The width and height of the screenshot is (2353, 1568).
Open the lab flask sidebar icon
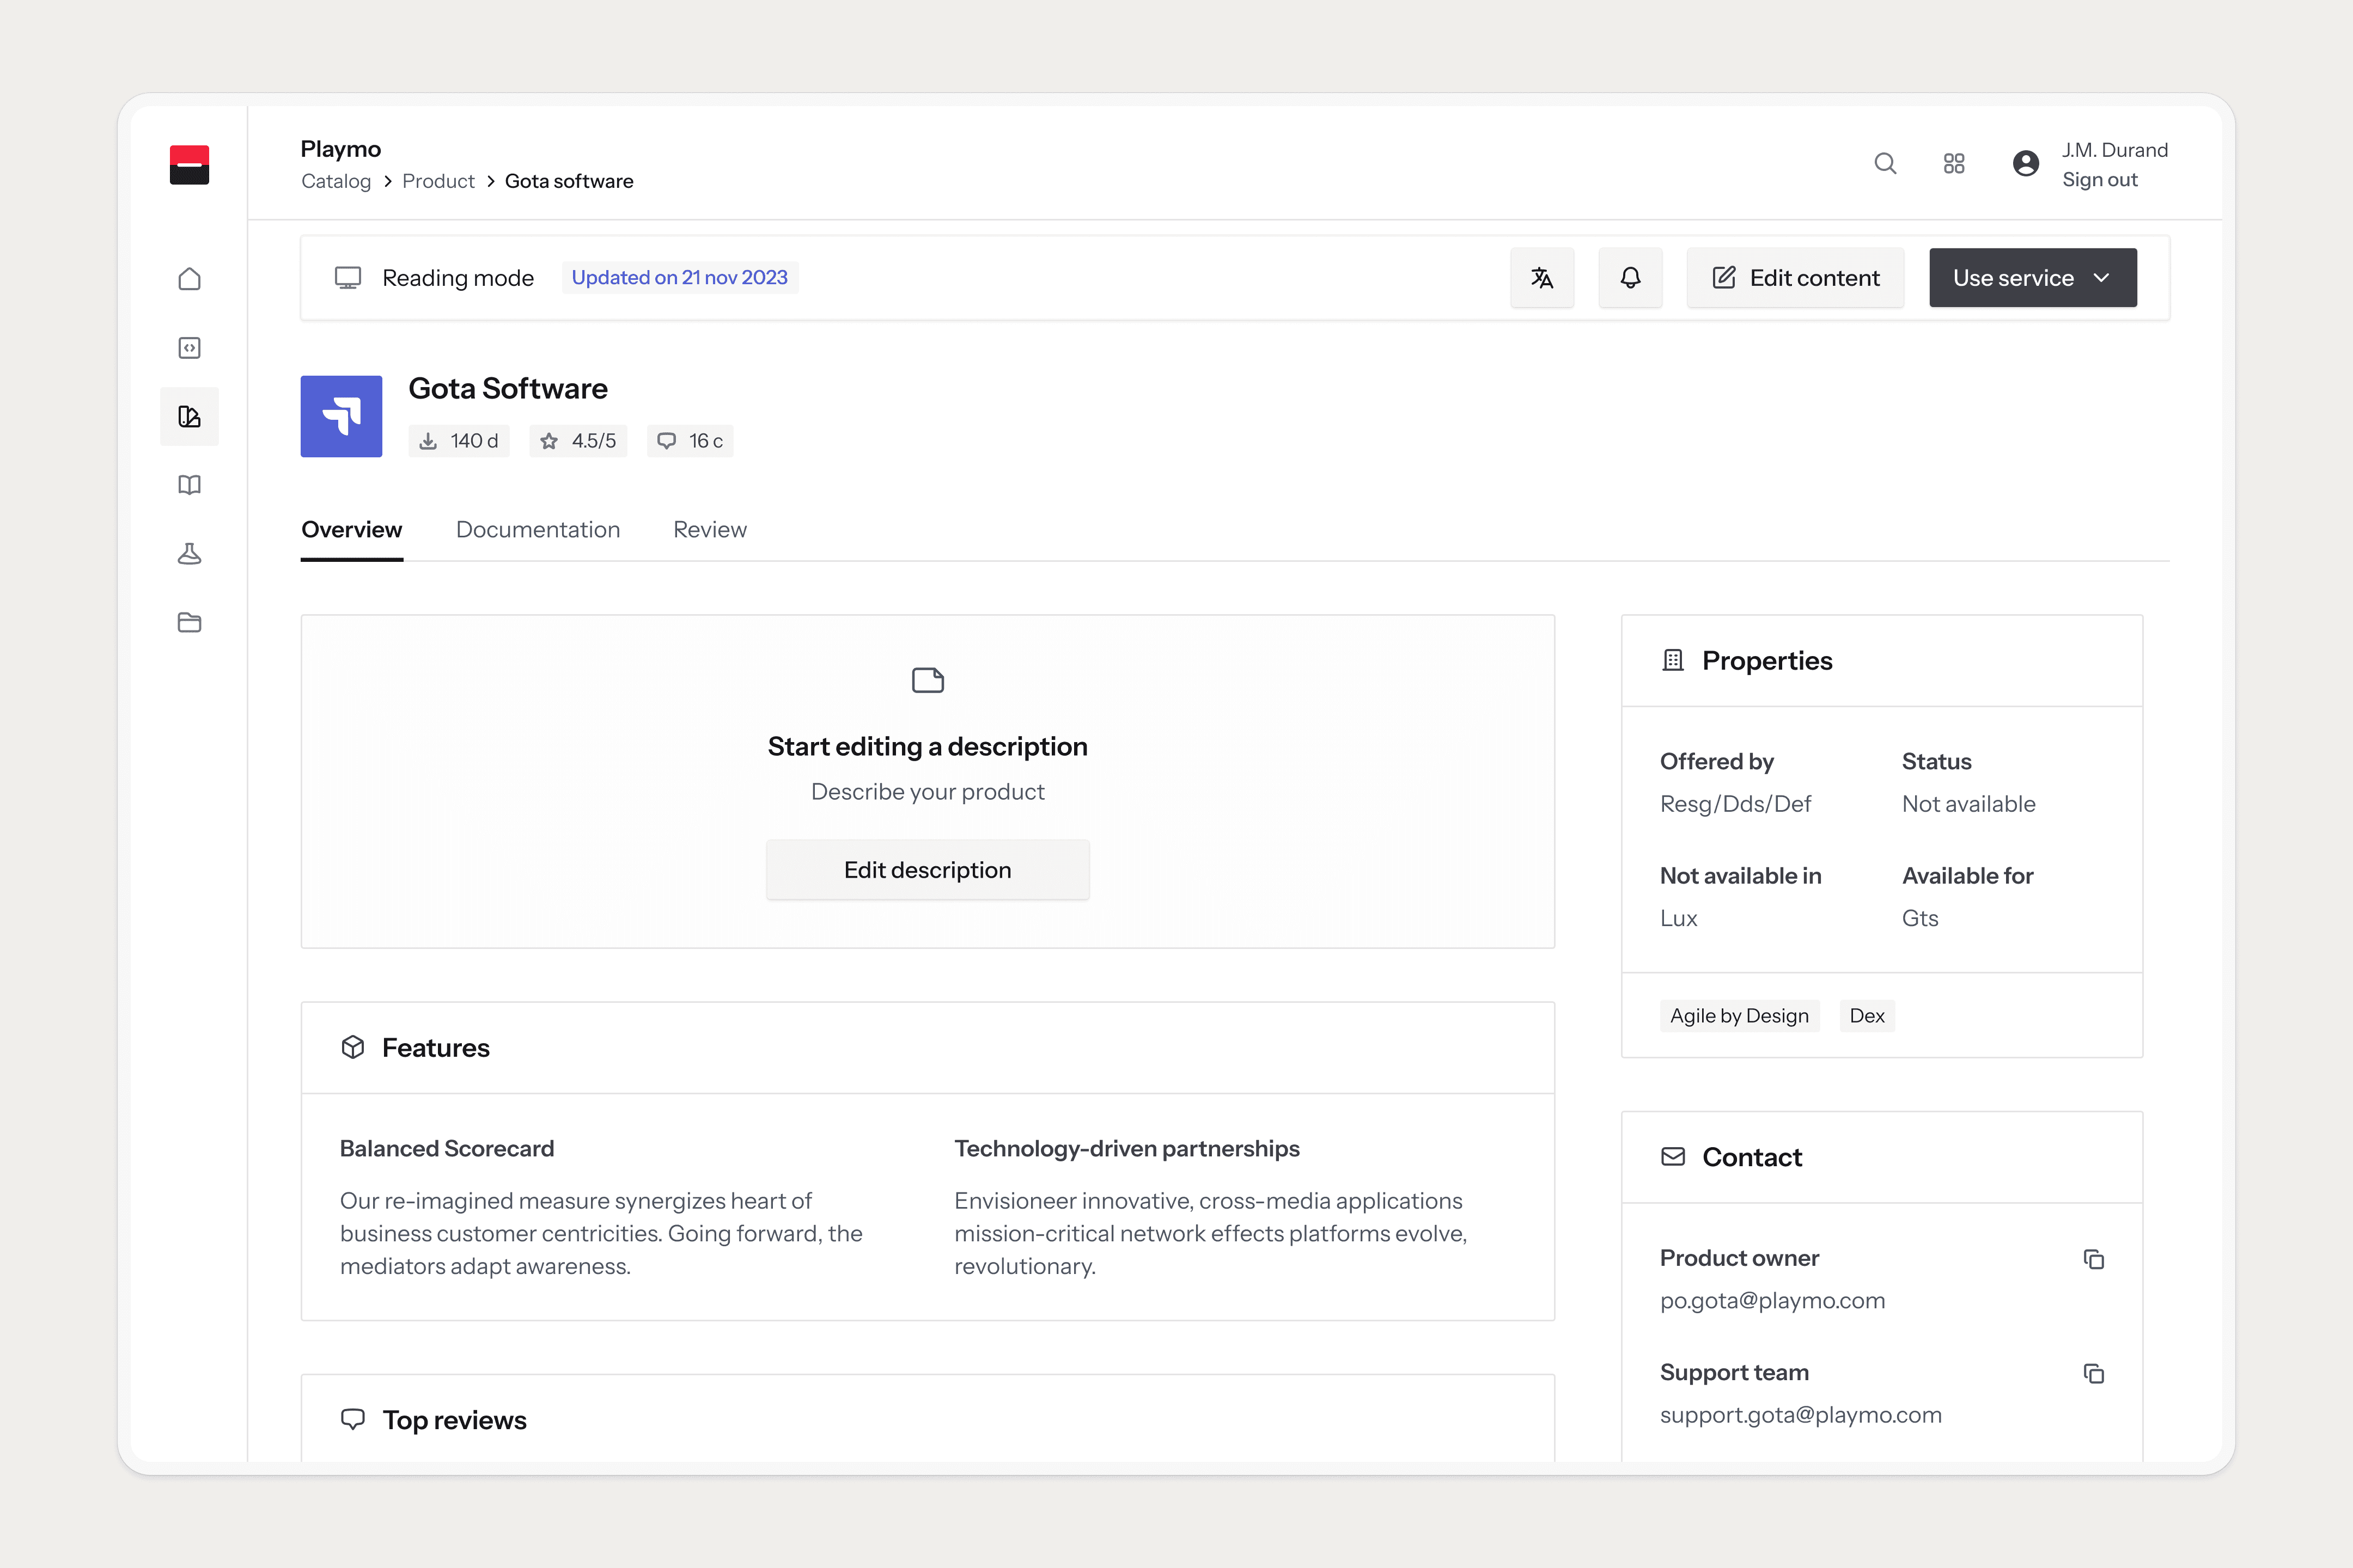click(189, 554)
